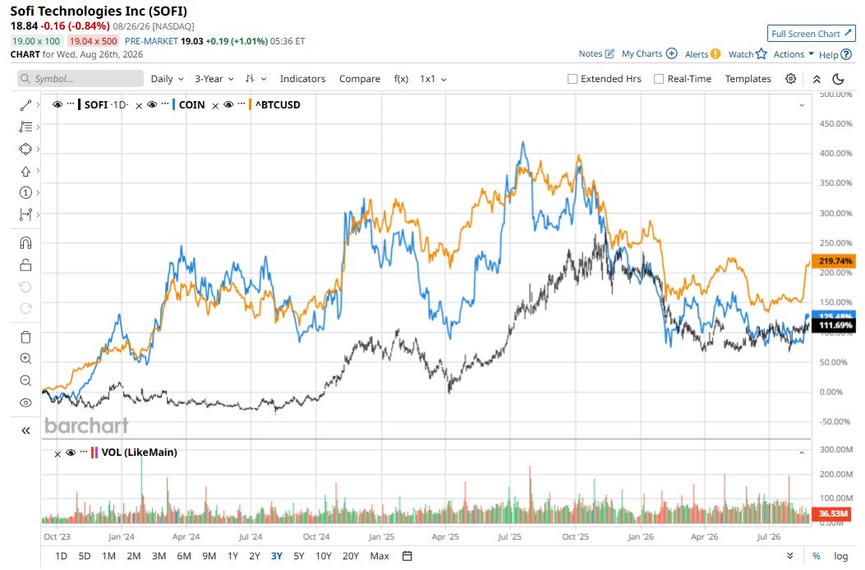Collapse the left drawing toolbar
Image resolution: width=865 pixels, height=570 pixels.
click(x=25, y=430)
